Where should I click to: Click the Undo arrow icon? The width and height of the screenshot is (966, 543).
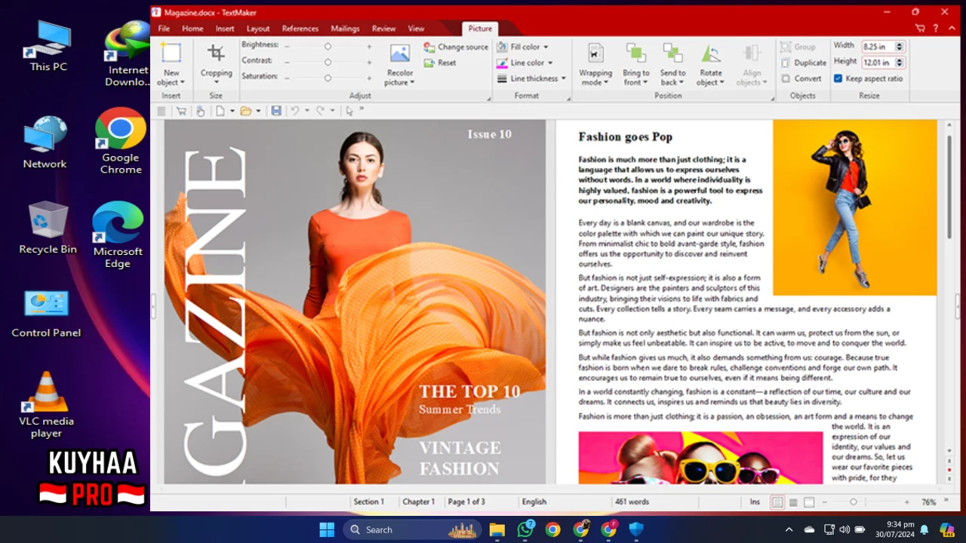pos(294,111)
